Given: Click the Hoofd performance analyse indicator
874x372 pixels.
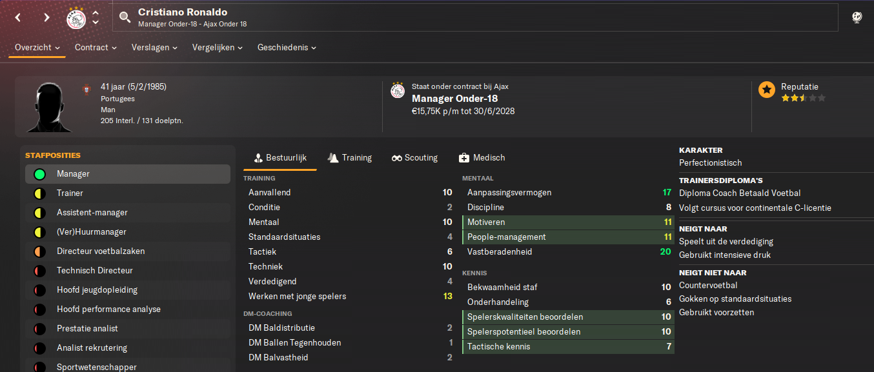Looking at the screenshot, I should pyautogui.click(x=39, y=309).
